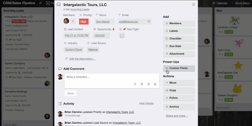
Task: Open Incoming Leads list menu ellipsis
Action: click(49, 11)
